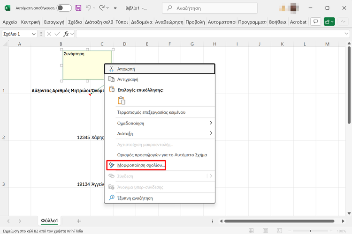Click the Redo arrow icon

click(x=102, y=8)
